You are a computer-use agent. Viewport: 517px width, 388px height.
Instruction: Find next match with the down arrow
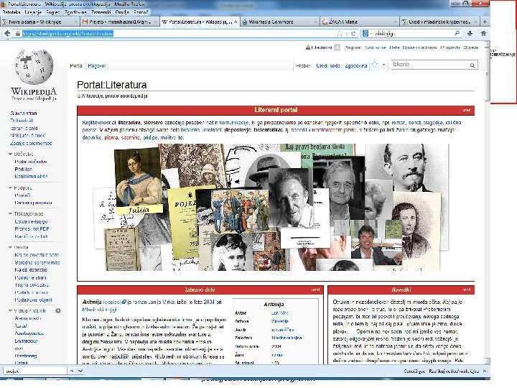coord(80,371)
